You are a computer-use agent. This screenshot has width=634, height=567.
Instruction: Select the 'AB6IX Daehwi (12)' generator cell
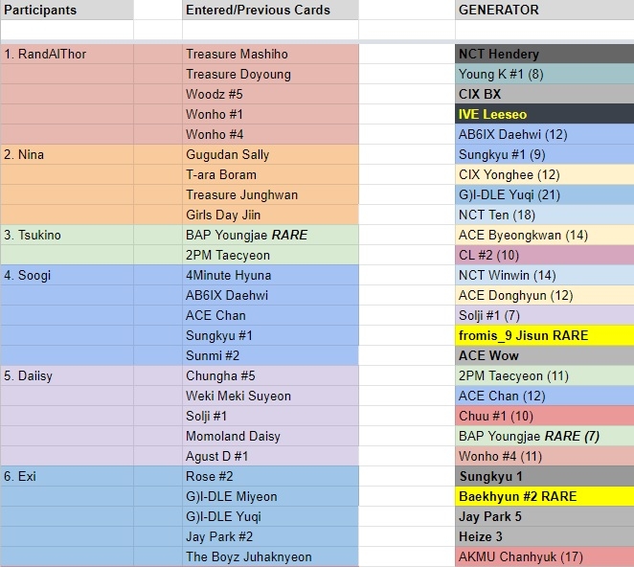[x=544, y=134]
